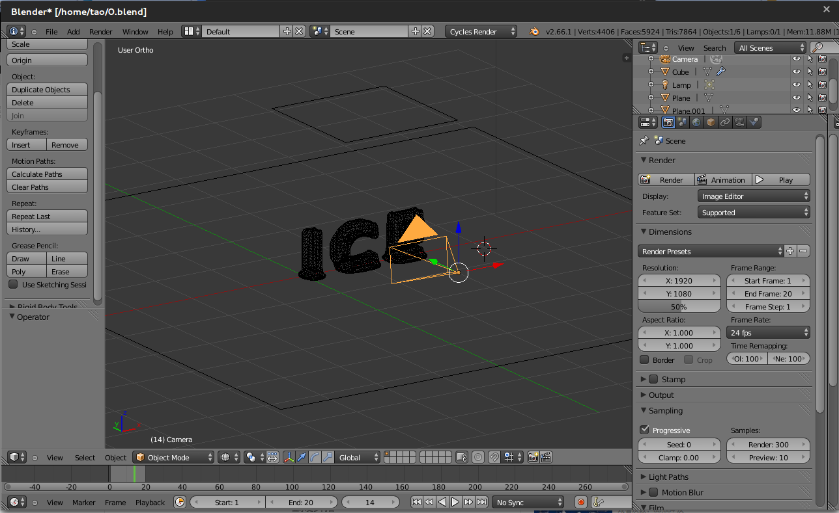This screenshot has width=839, height=513.
Task: Enable the Stamp panel checkbox
Action: tap(653, 379)
